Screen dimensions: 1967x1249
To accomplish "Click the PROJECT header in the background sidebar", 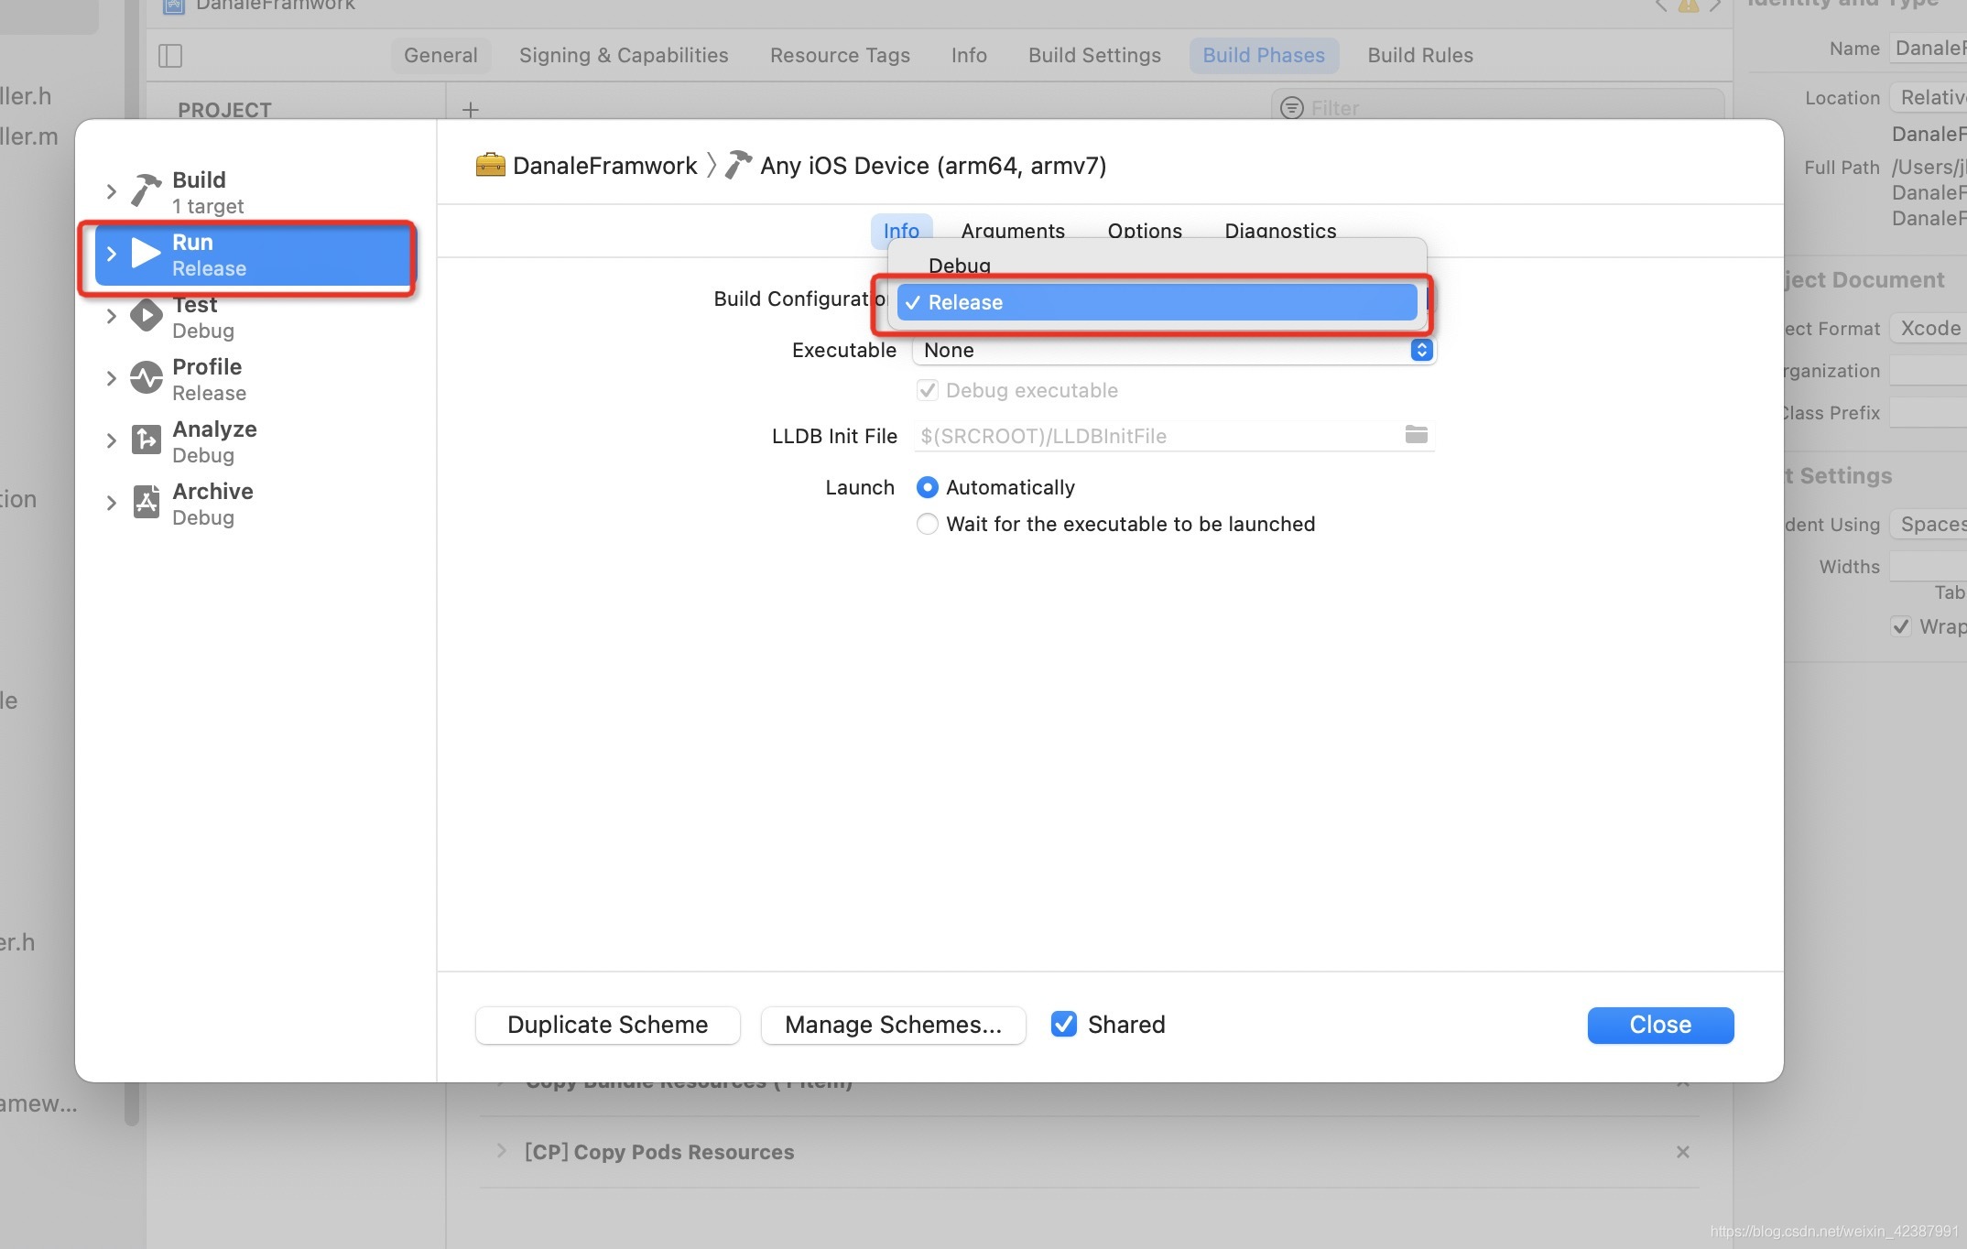I will pyautogui.click(x=224, y=110).
